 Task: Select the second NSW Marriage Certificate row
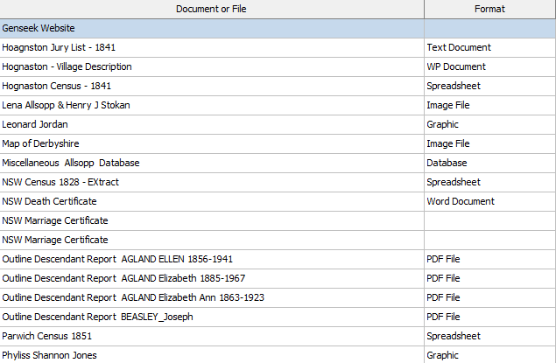point(55,240)
